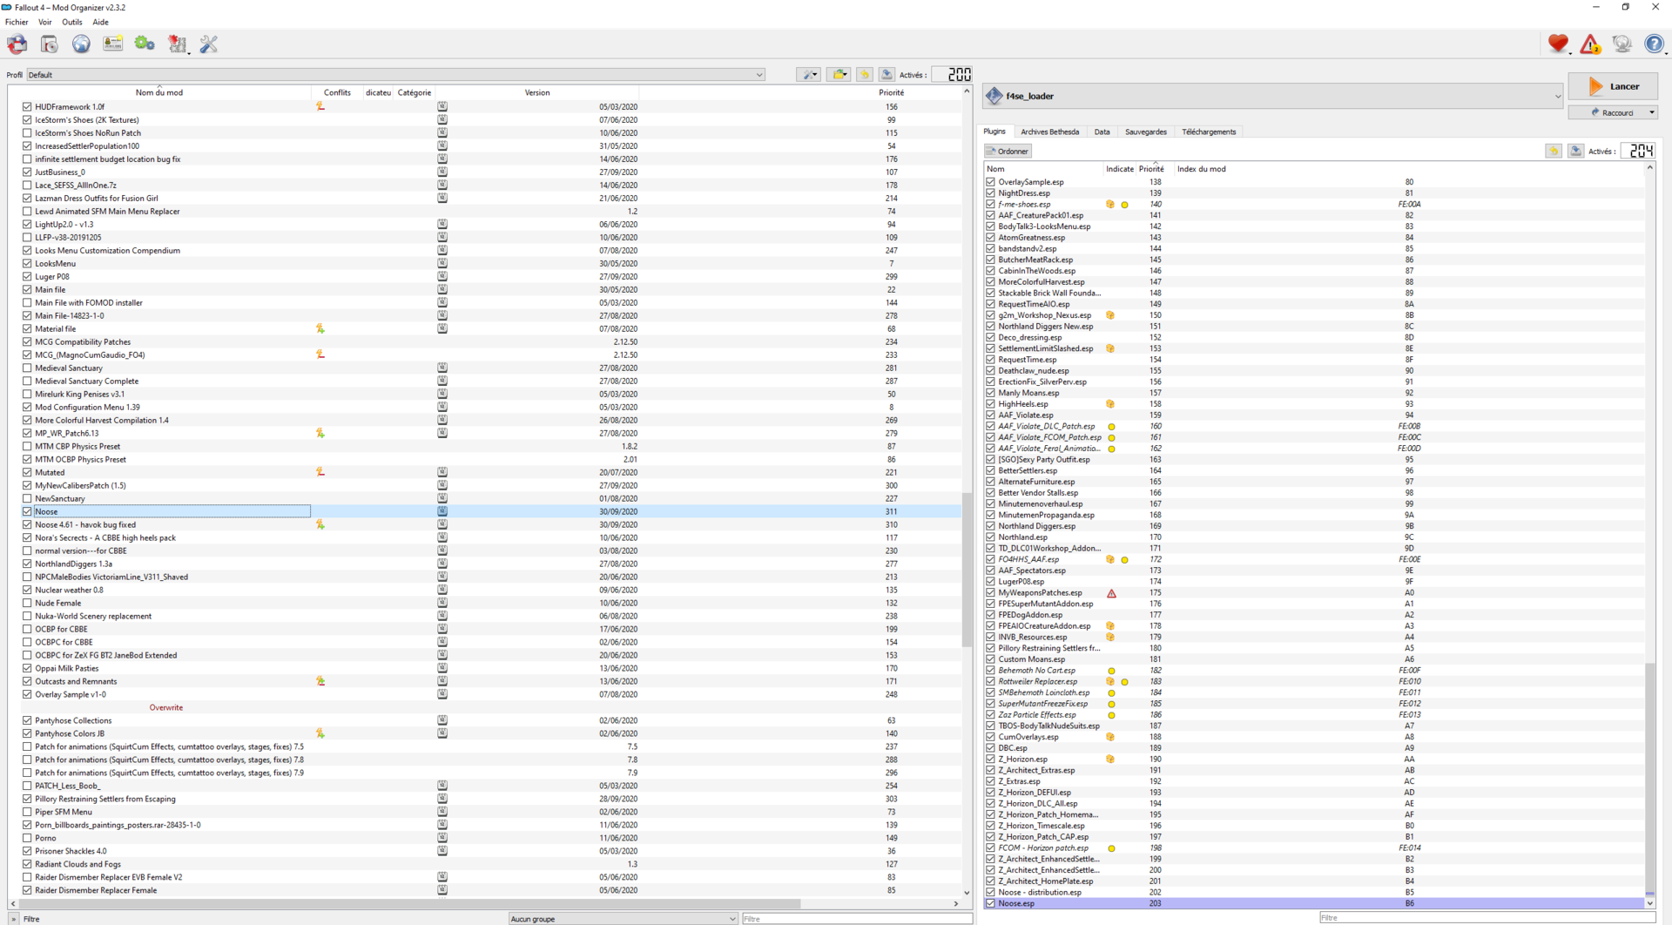1672x925 pixels.
Task: Click the conflict icon on Mutated row
Action: pos(320,472)
